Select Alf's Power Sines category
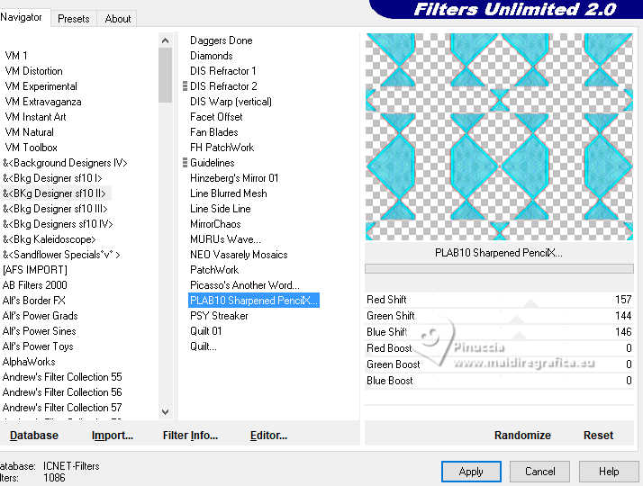The image size is (643, 486). (x=40, y=331)
